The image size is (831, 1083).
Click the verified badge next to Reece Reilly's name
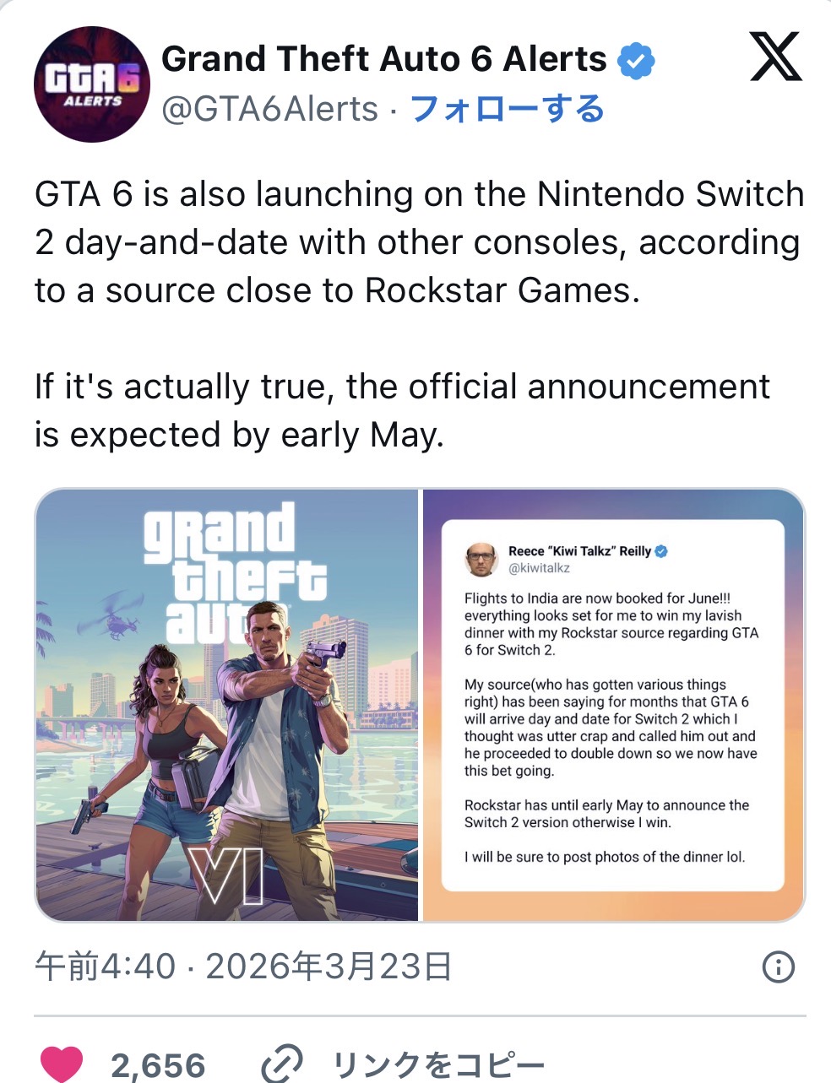(662, 551)
